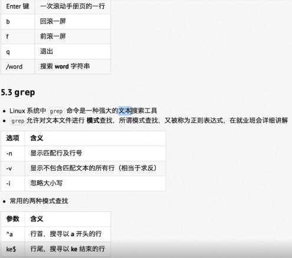Click the '/word' table cell
The width and height of the screenshot is (292, 258).
tap(18, 67)
